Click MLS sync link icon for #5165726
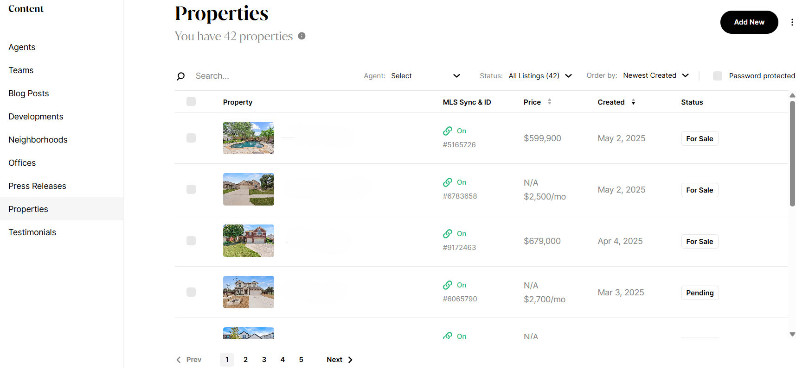 (448, 131)
